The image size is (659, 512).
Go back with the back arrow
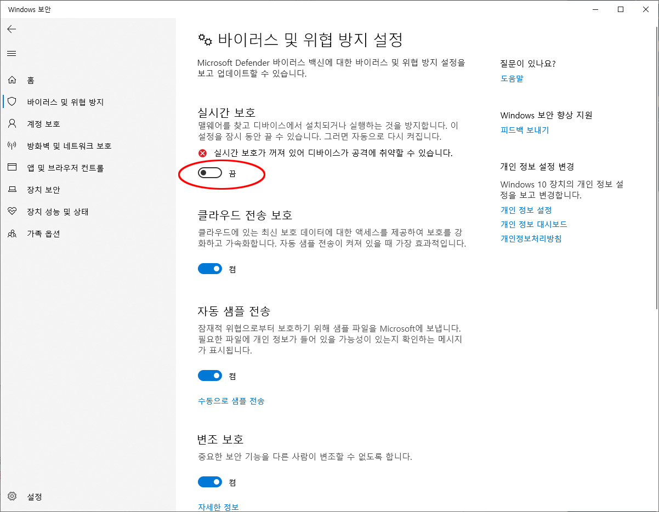pyautogui.click(x=12, y=29)
